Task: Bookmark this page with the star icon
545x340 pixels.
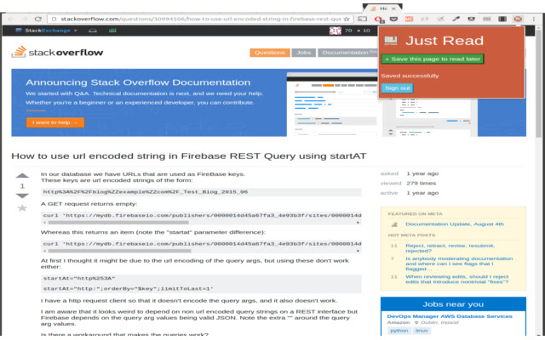Action: pyautogui.click(x=347, y=19)
